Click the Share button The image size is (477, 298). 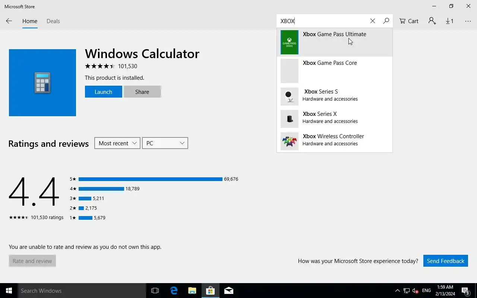tap(142, 92)
